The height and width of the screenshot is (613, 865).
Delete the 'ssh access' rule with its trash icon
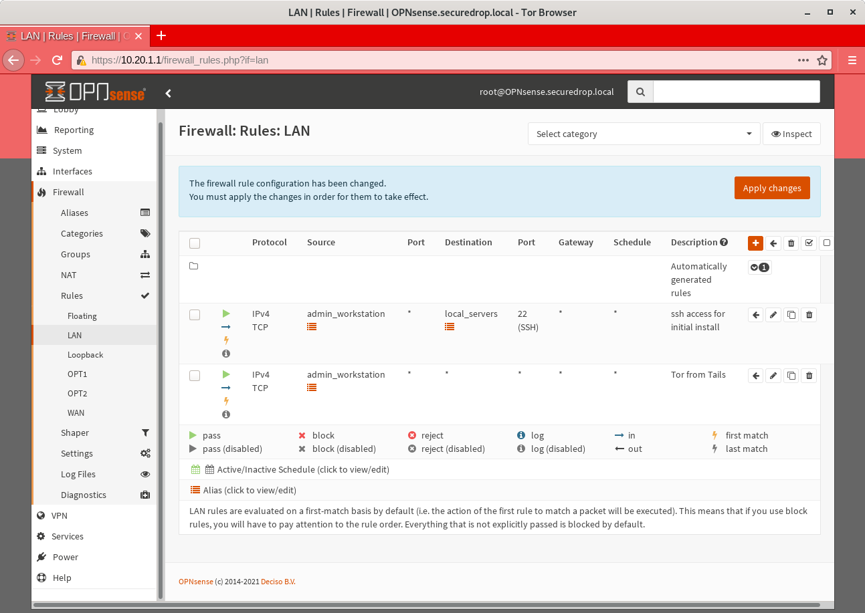click(809, 314)
